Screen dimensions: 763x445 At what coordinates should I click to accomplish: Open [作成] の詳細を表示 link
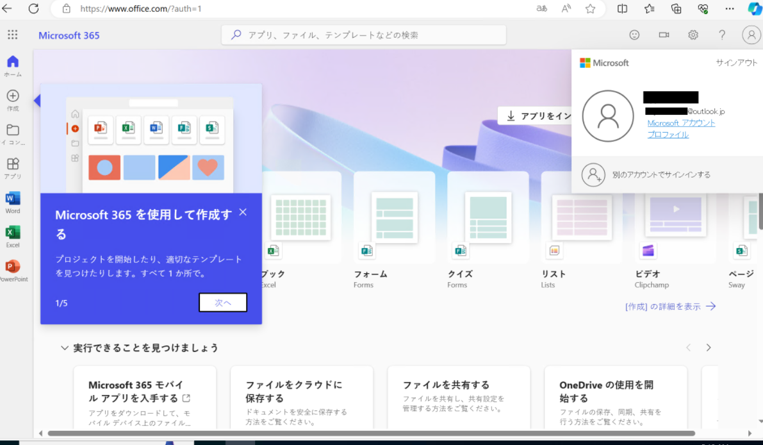point(670,306)
